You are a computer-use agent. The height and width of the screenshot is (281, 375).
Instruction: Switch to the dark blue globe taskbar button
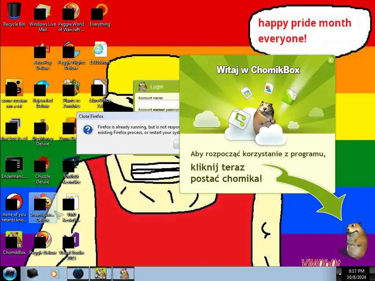tap(78, 274)
